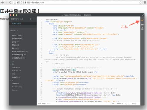Open tile.png file
The height and width of the screenshot is (110, 147).
(14, 90)
